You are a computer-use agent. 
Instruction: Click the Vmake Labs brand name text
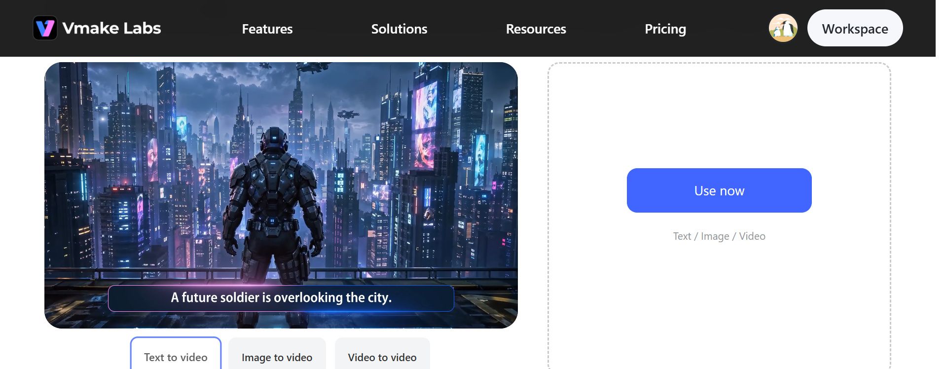(x=111, y=28)
